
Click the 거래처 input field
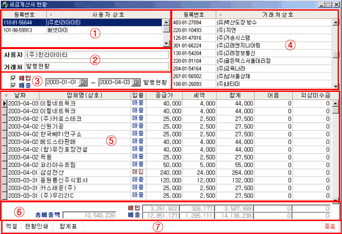96,66
